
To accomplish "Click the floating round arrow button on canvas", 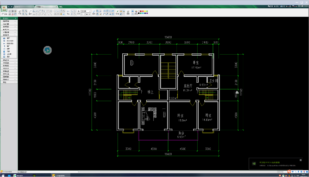I will pyautogui.click(x=47, y=50).
